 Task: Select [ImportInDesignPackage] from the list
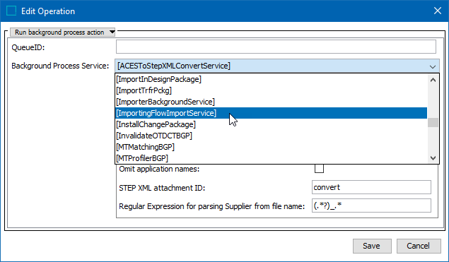pos(271,79)
